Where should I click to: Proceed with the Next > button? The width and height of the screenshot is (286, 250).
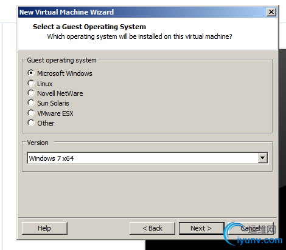tap(201, 228)
